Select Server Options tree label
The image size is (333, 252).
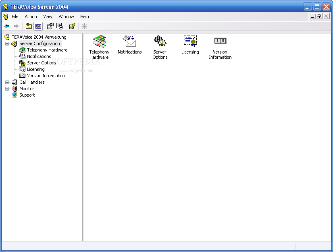pyautogui.click(x=42, y=63)
